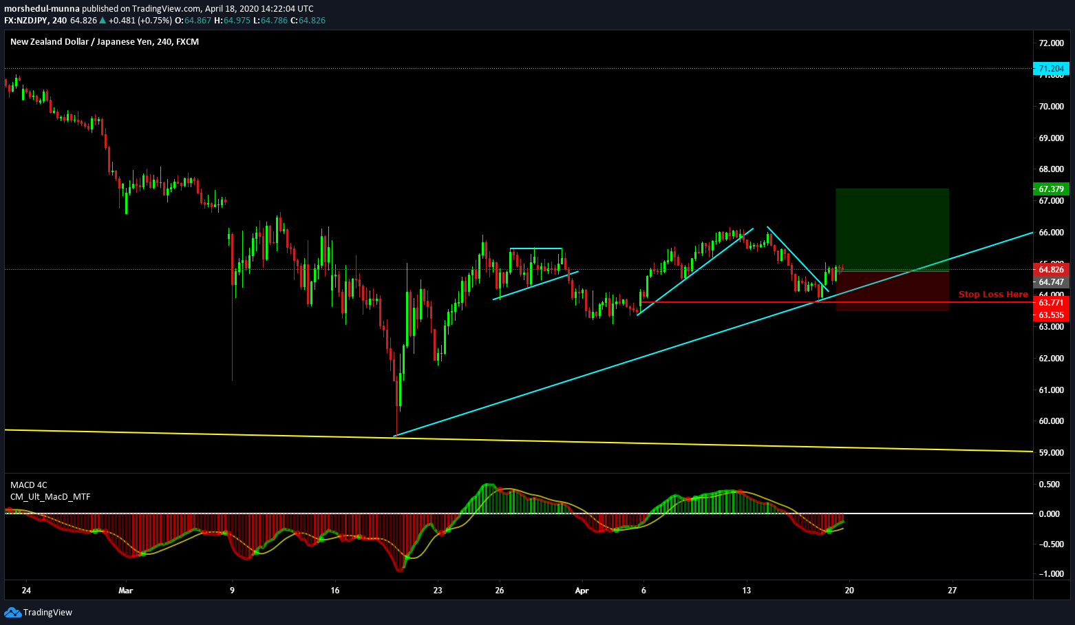The image size is (1075, 625).
Task: Click the 0.500 MACD axis value
Action: [x=1050, y=485]
